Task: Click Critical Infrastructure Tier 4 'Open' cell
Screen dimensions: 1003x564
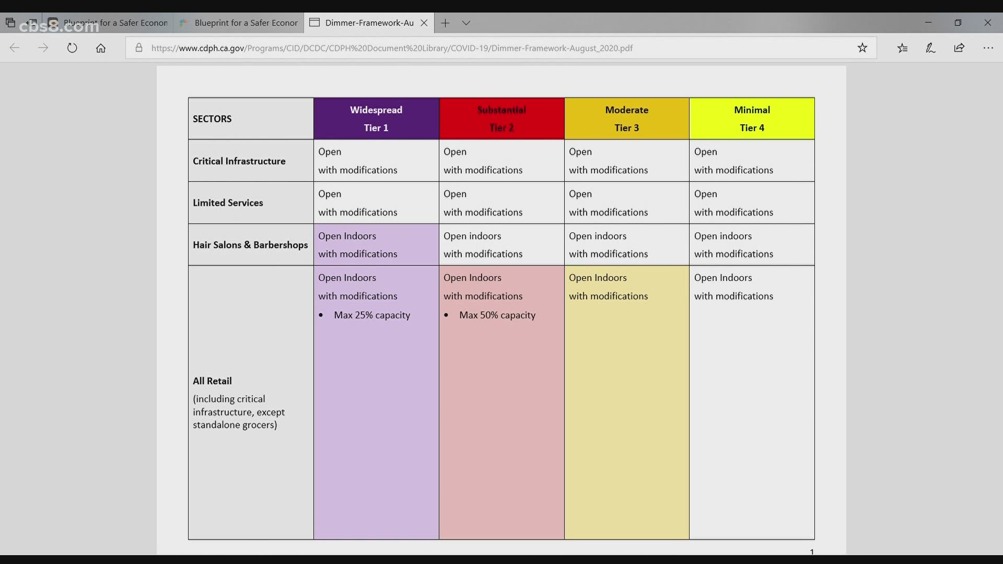Action: (752, 161)
